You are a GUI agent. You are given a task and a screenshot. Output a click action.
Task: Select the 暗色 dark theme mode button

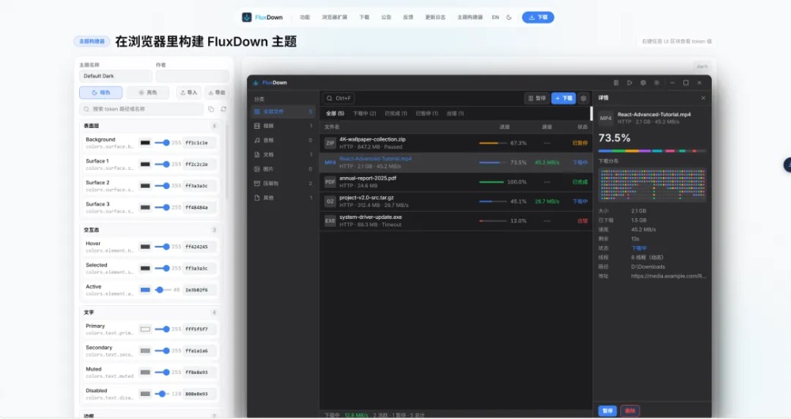(100, 92)
